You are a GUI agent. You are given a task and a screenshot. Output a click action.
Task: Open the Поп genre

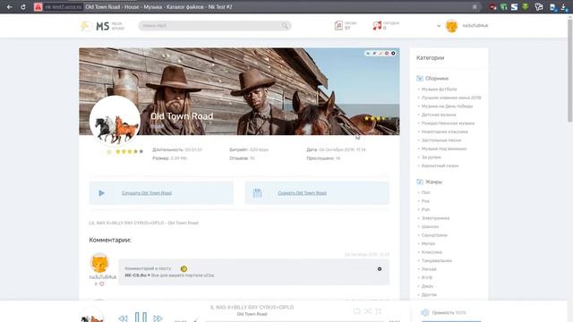[x=426, y=192]
